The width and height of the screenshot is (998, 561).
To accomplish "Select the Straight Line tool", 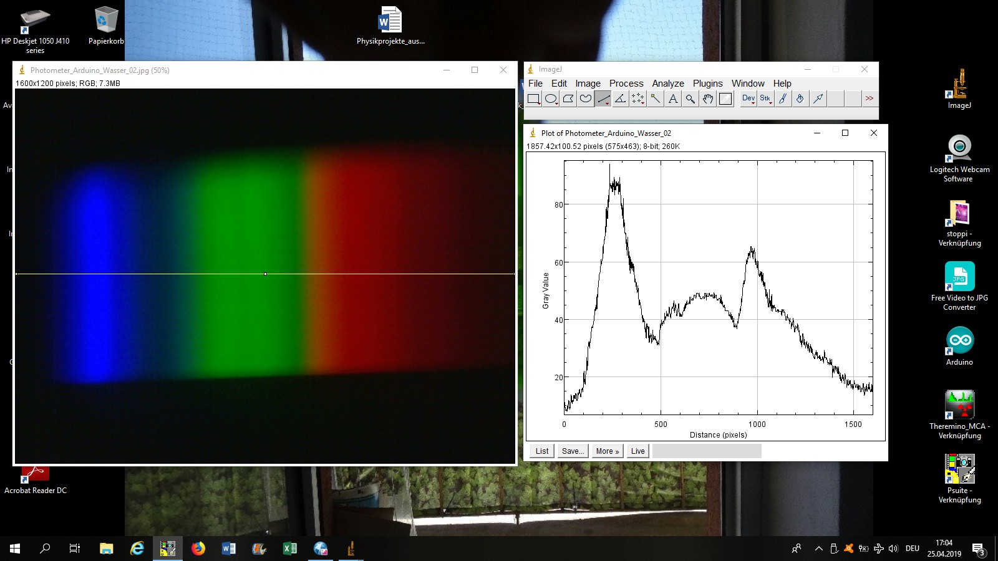I will (x=603, y=98).
